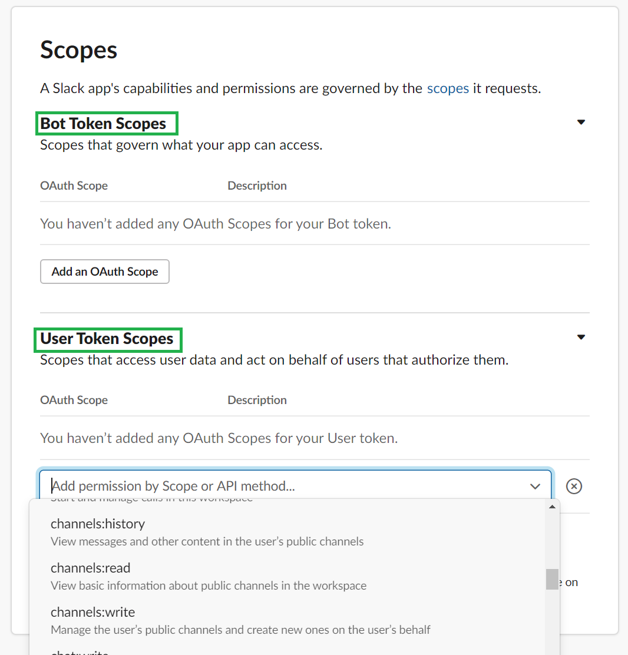Choose channels:read from the suggestion list
This screenshot has height=655, width=628.
click(90, 568)
